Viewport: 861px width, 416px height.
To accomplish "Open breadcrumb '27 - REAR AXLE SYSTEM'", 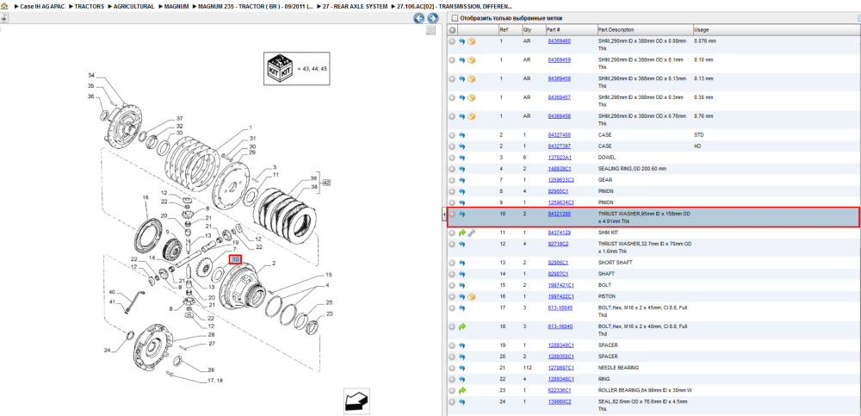I will click(x=355, y=7).
